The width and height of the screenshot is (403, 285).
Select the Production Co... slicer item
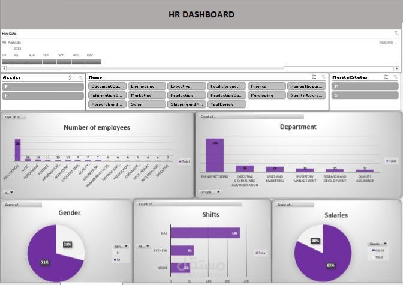point(227,95)
